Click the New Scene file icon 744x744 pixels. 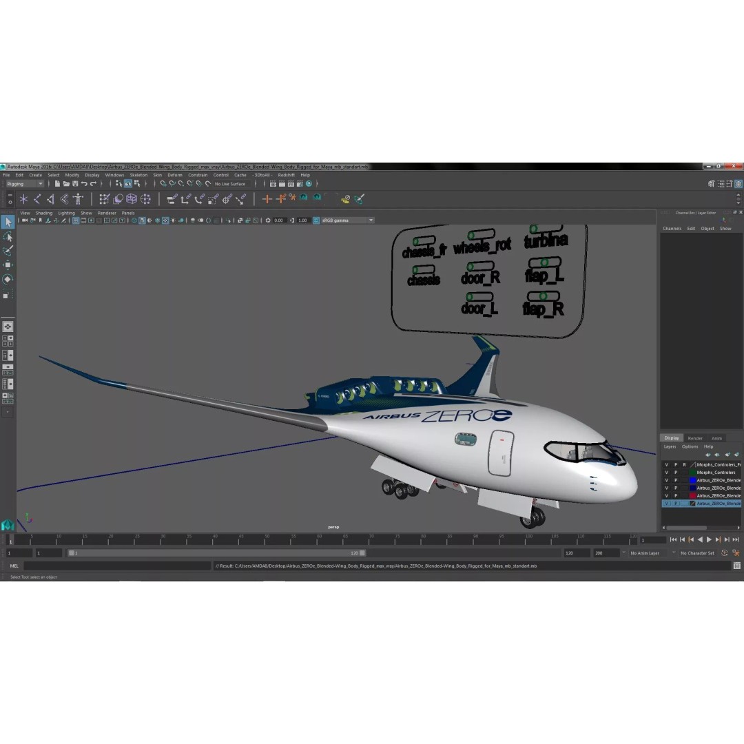(57, 184)
